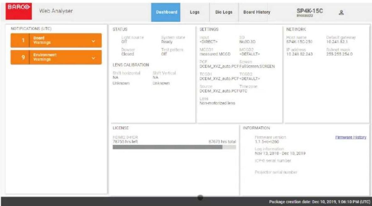The image size is (372, 206).
Task: Expand the Board Warnings chevron
Action: click(x=94, y=41)
